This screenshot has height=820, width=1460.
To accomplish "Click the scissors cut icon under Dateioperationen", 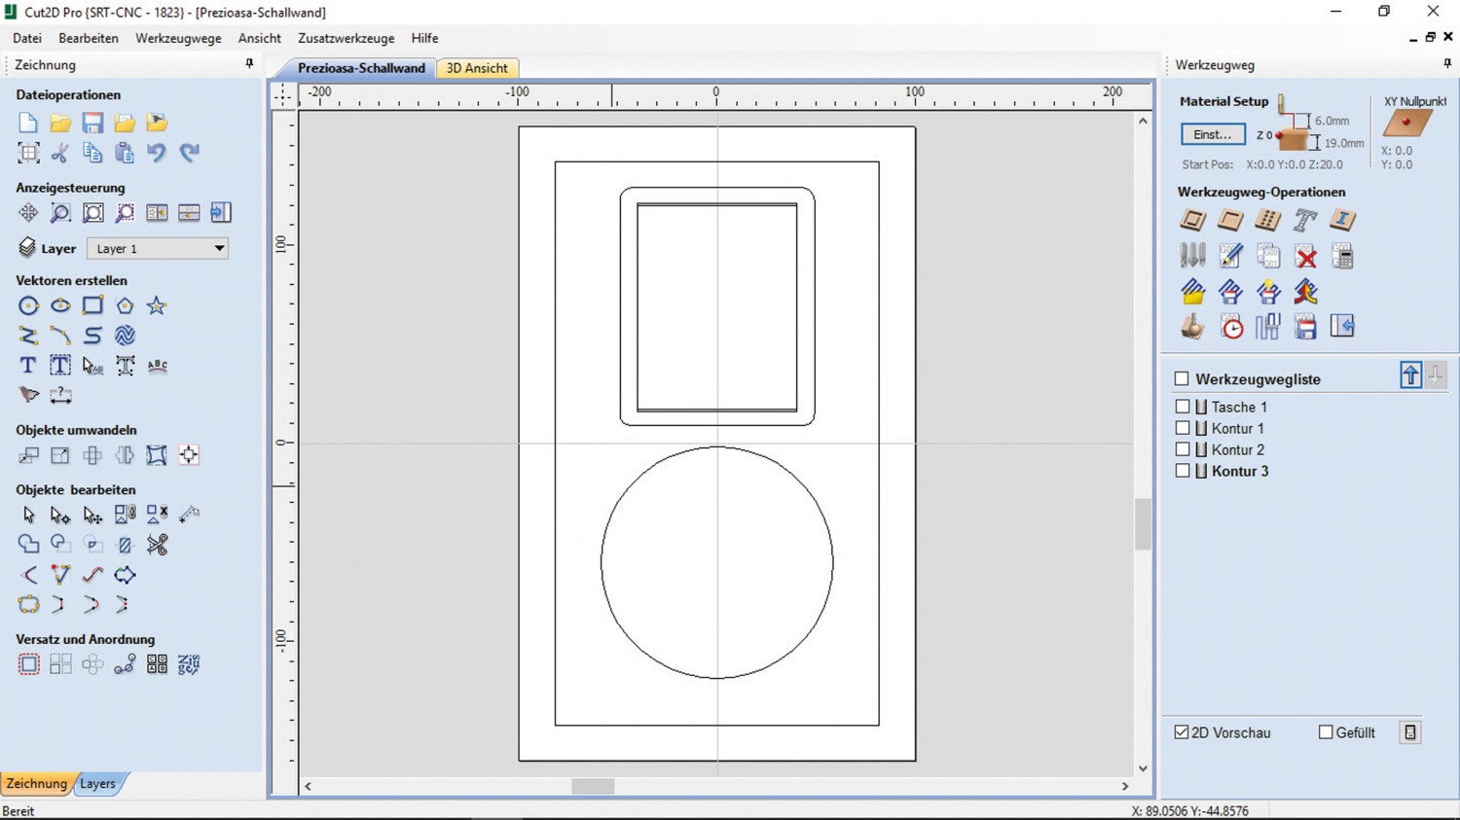I will (60, 153).
